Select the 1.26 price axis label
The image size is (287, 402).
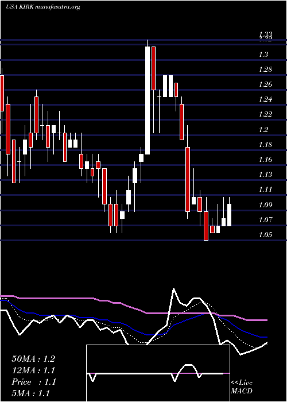265,84
